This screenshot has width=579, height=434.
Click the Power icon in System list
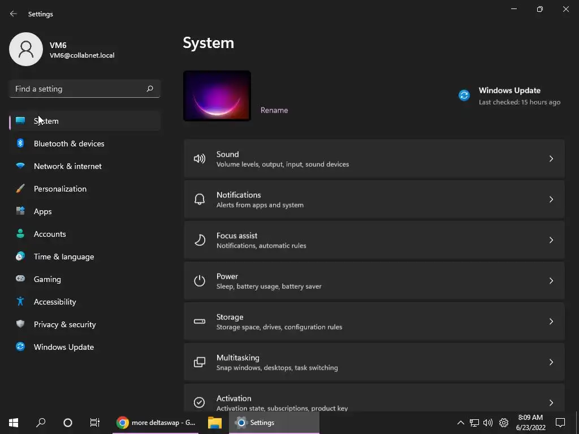200,280
